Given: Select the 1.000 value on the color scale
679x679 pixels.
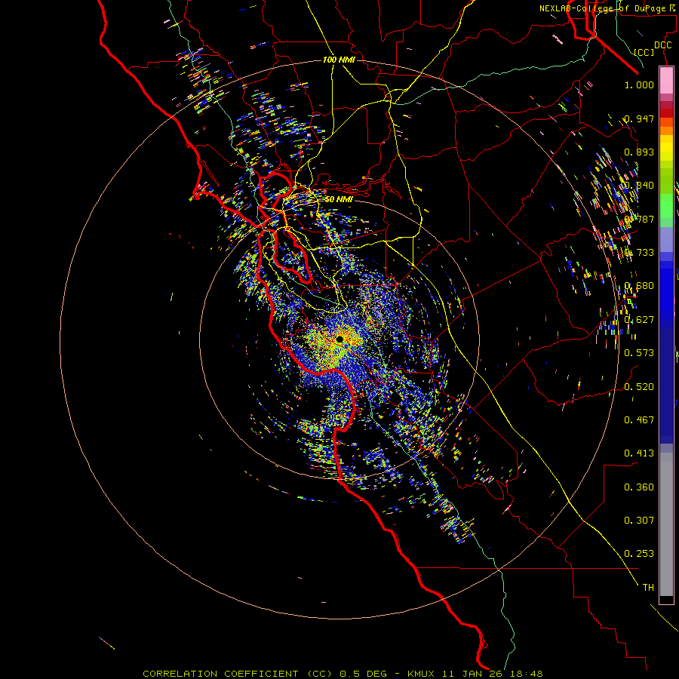Looking at the screenshot, I should pos(639,84).
